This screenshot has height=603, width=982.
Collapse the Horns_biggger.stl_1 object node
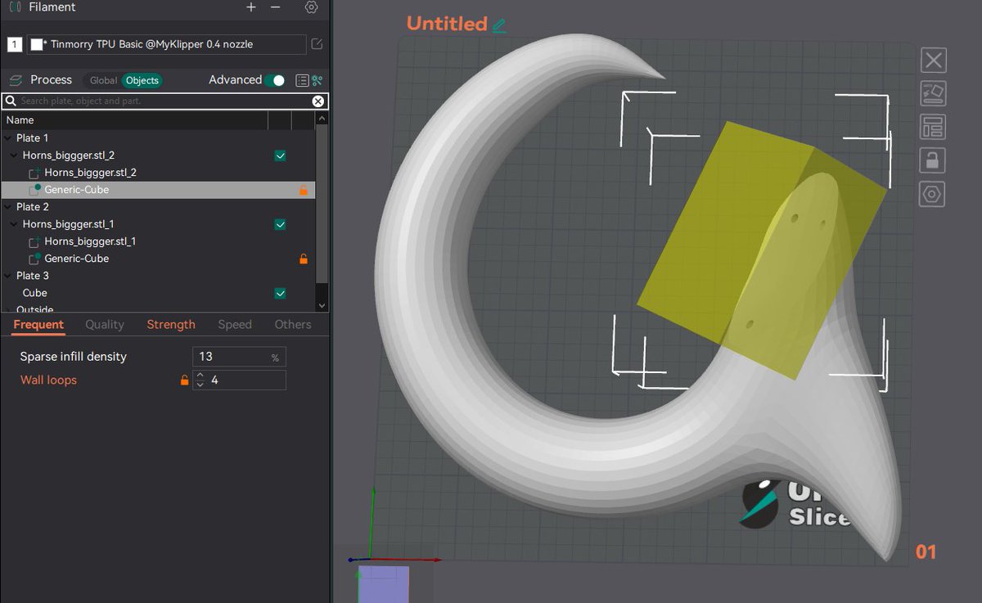(x=14, y=223)
